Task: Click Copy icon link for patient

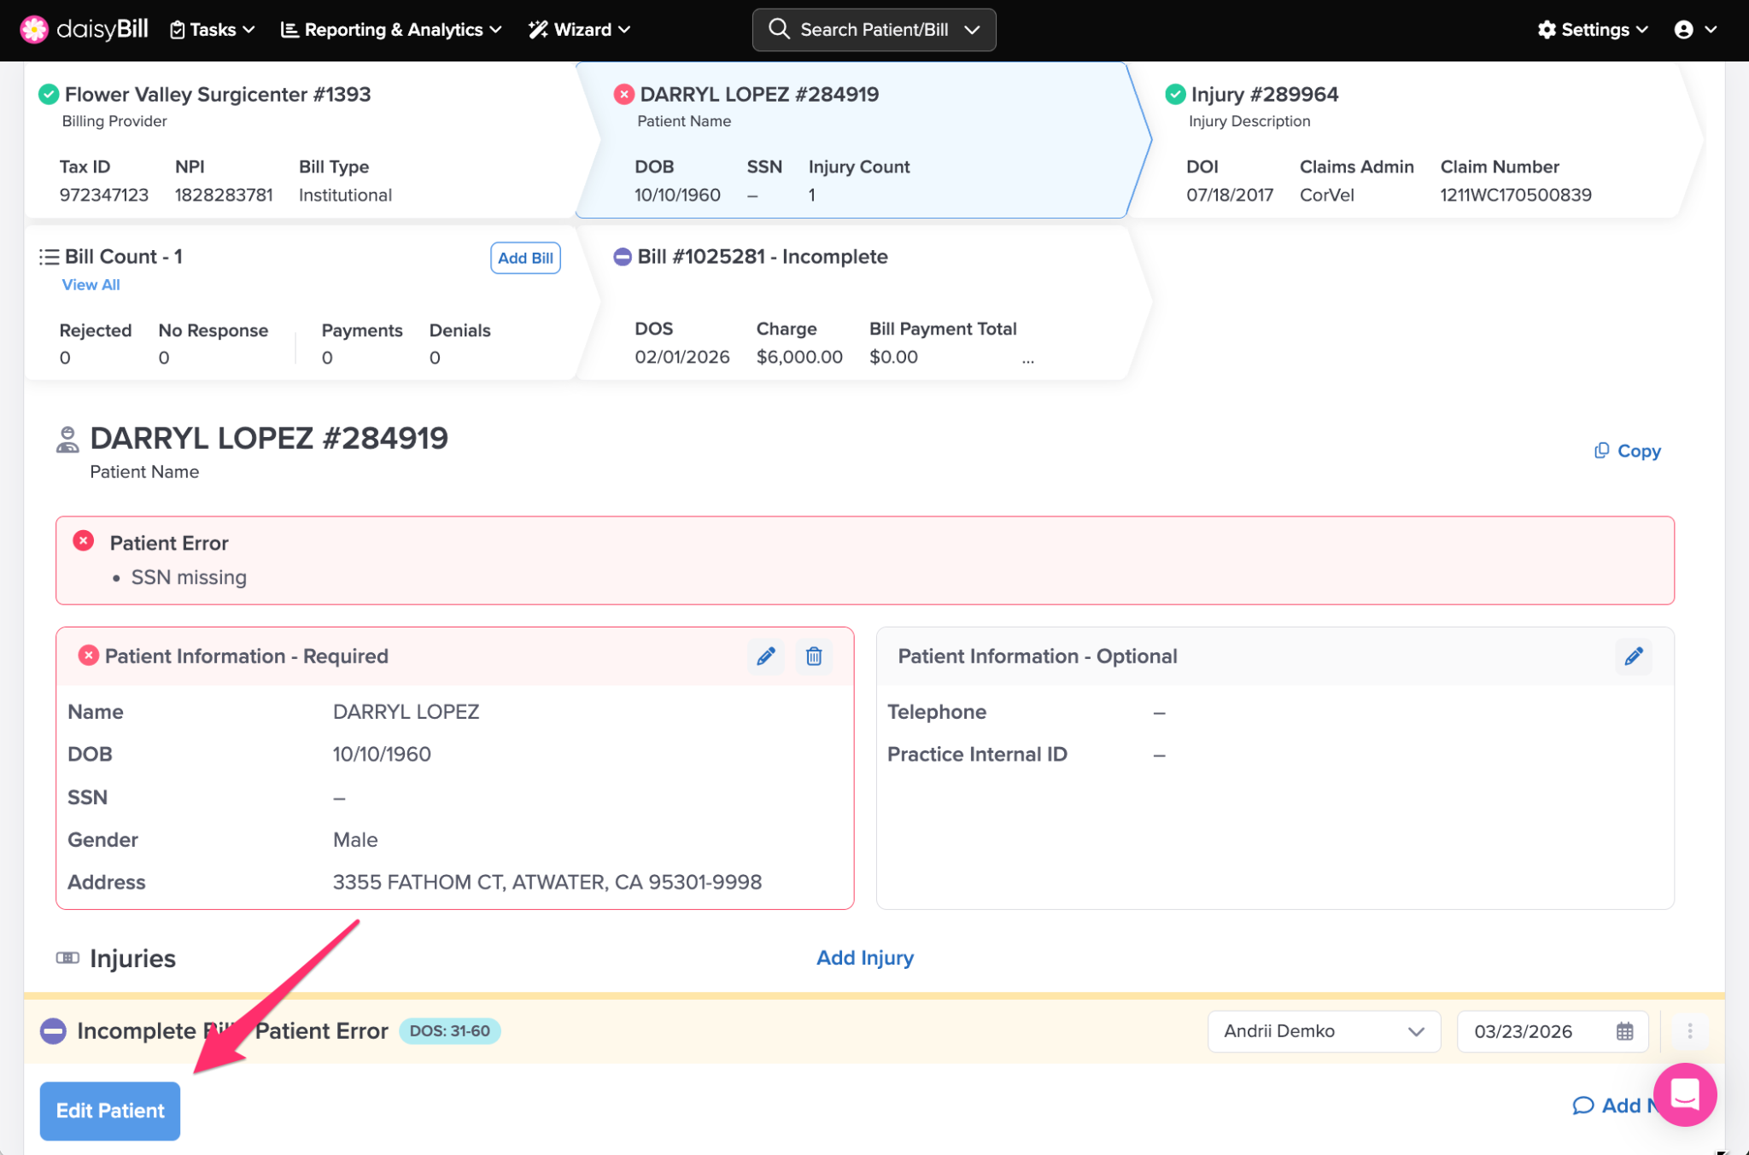Action: (1627, 451)
